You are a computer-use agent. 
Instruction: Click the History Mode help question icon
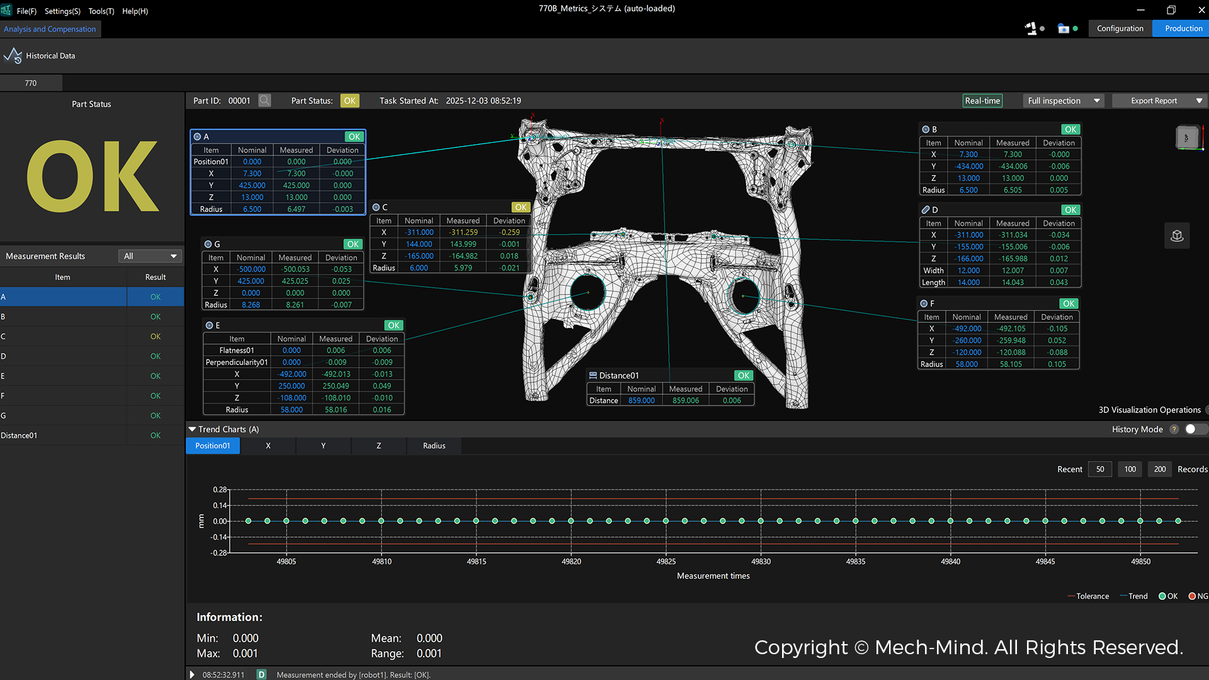click(x=1174, y=429)
